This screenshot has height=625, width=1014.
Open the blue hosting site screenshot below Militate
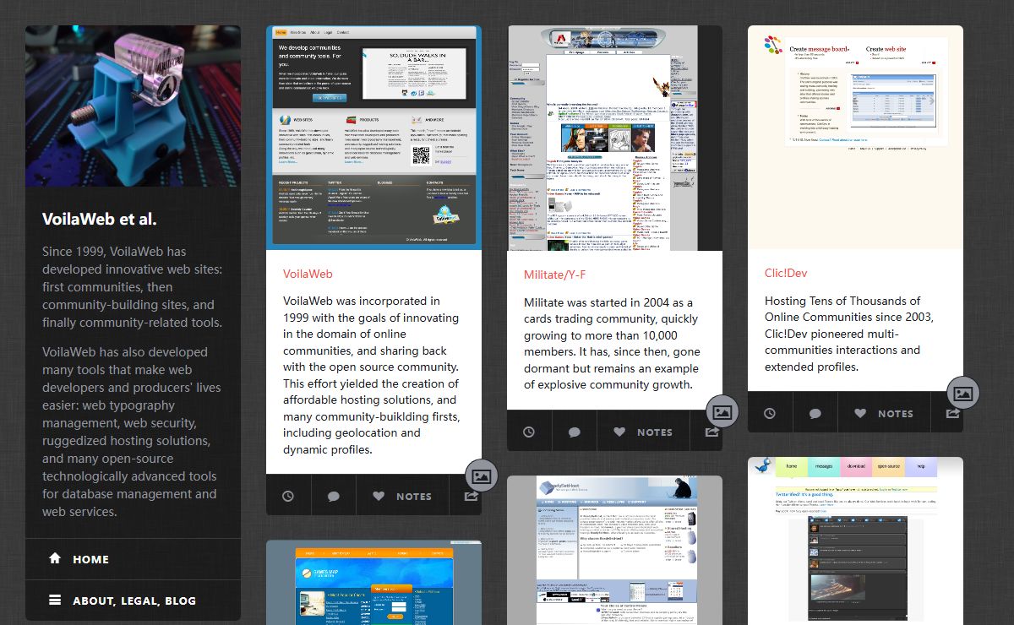614,550
